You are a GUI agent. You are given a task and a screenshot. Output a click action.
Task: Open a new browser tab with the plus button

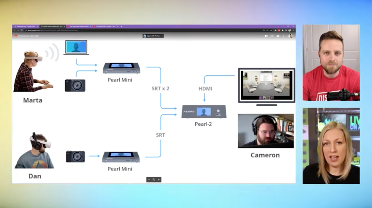tap(121, 26)
